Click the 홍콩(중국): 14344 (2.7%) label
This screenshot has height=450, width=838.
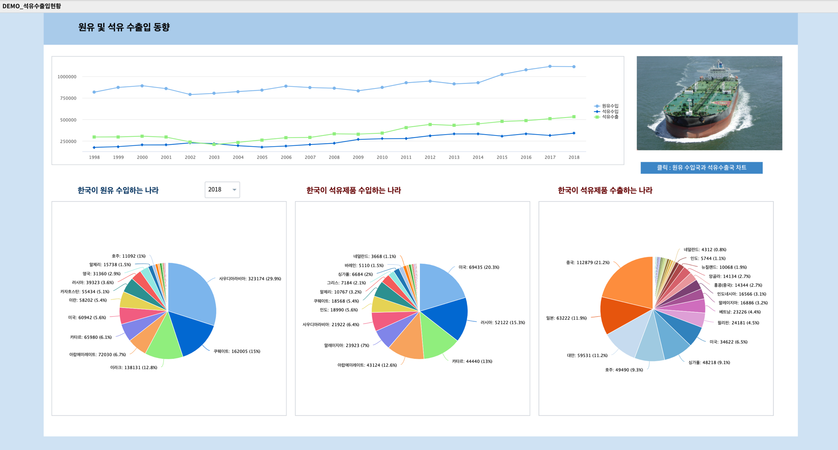738,285
